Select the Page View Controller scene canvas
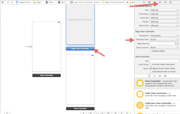The image size is (180, 114). 80,25
